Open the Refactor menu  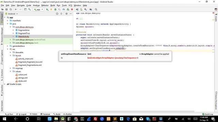pyautogui.click(x=45, y=5)
